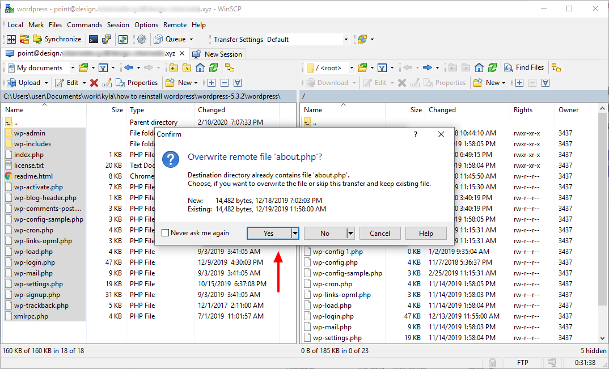Select wp-config.php in the remote panel
The width and height of the screenshot is (609, 369).
click(335, 262)
